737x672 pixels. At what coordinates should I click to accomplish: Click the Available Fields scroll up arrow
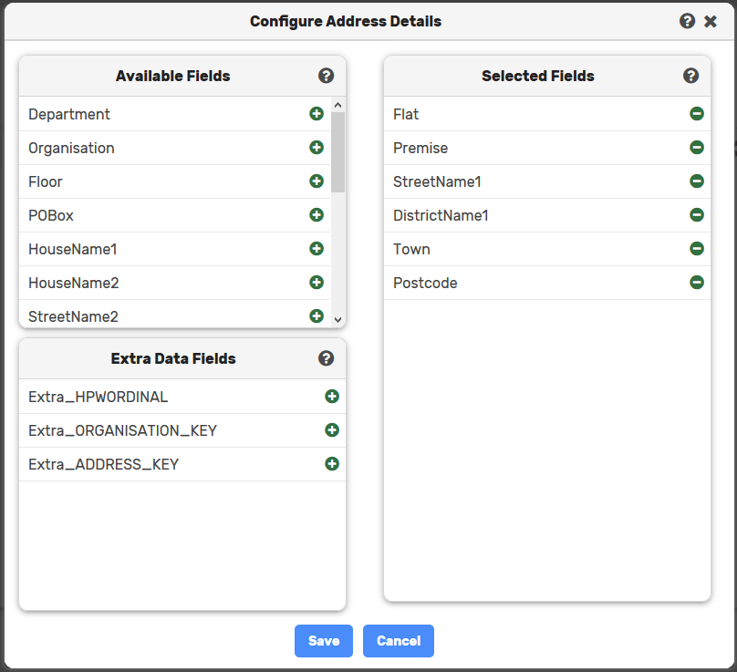pos(337,105)
